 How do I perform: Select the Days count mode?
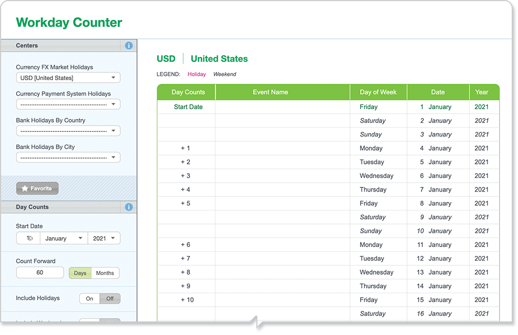[x=80, y=273]
